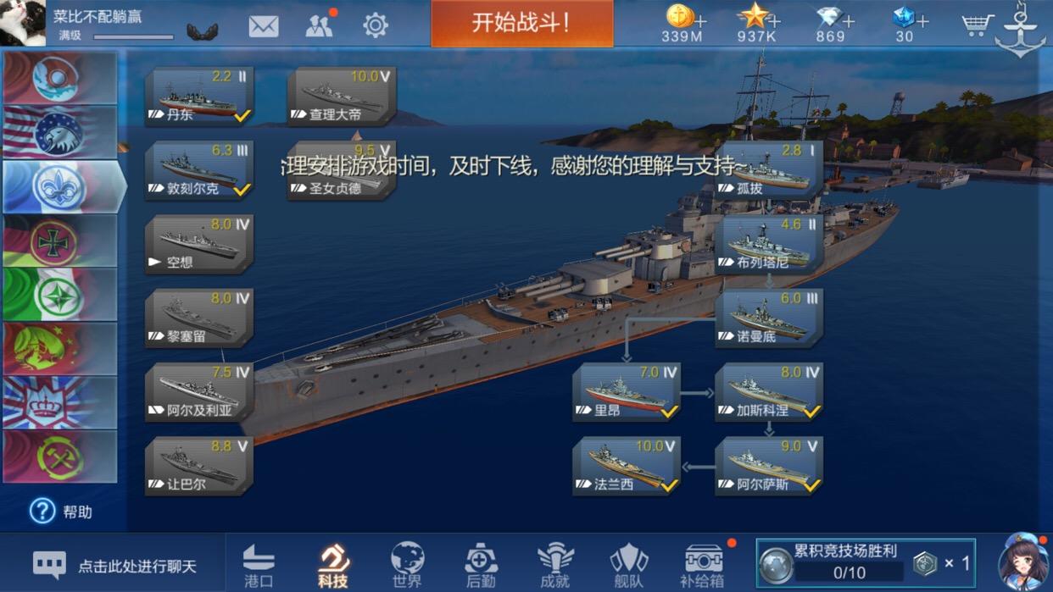
Task: Select the Chinese dragon nation flag
Action: click(x=59, y=348)
